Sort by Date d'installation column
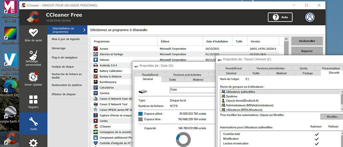343x147 pixels. [217, 42]
